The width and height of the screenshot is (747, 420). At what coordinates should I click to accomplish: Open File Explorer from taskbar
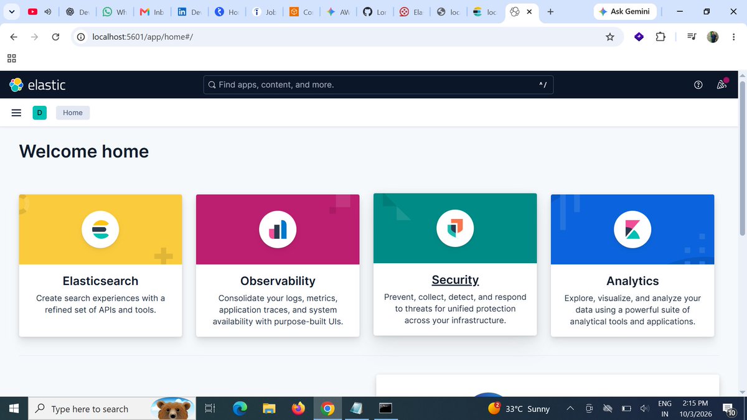pyautogui.click(x=269, y=409)
